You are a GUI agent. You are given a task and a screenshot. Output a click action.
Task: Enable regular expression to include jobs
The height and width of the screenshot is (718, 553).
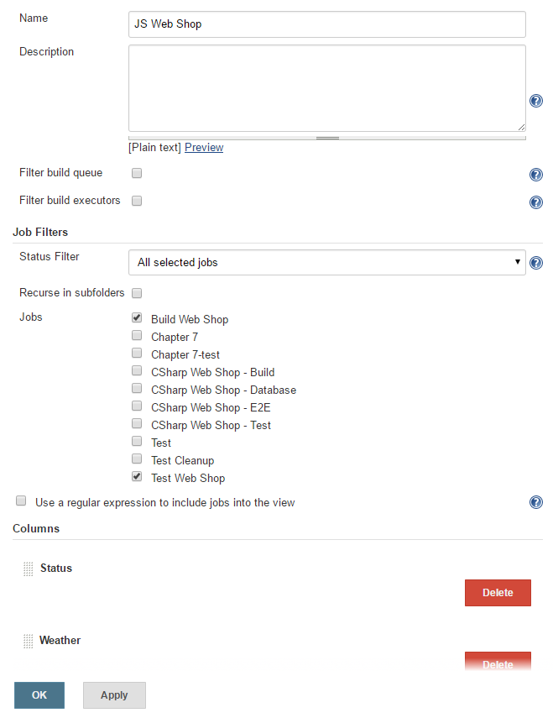pyautogui.click(x=21, y=501)
